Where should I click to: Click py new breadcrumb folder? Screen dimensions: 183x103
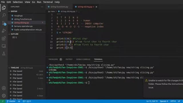pyautogui.click(x=51, y=11)
